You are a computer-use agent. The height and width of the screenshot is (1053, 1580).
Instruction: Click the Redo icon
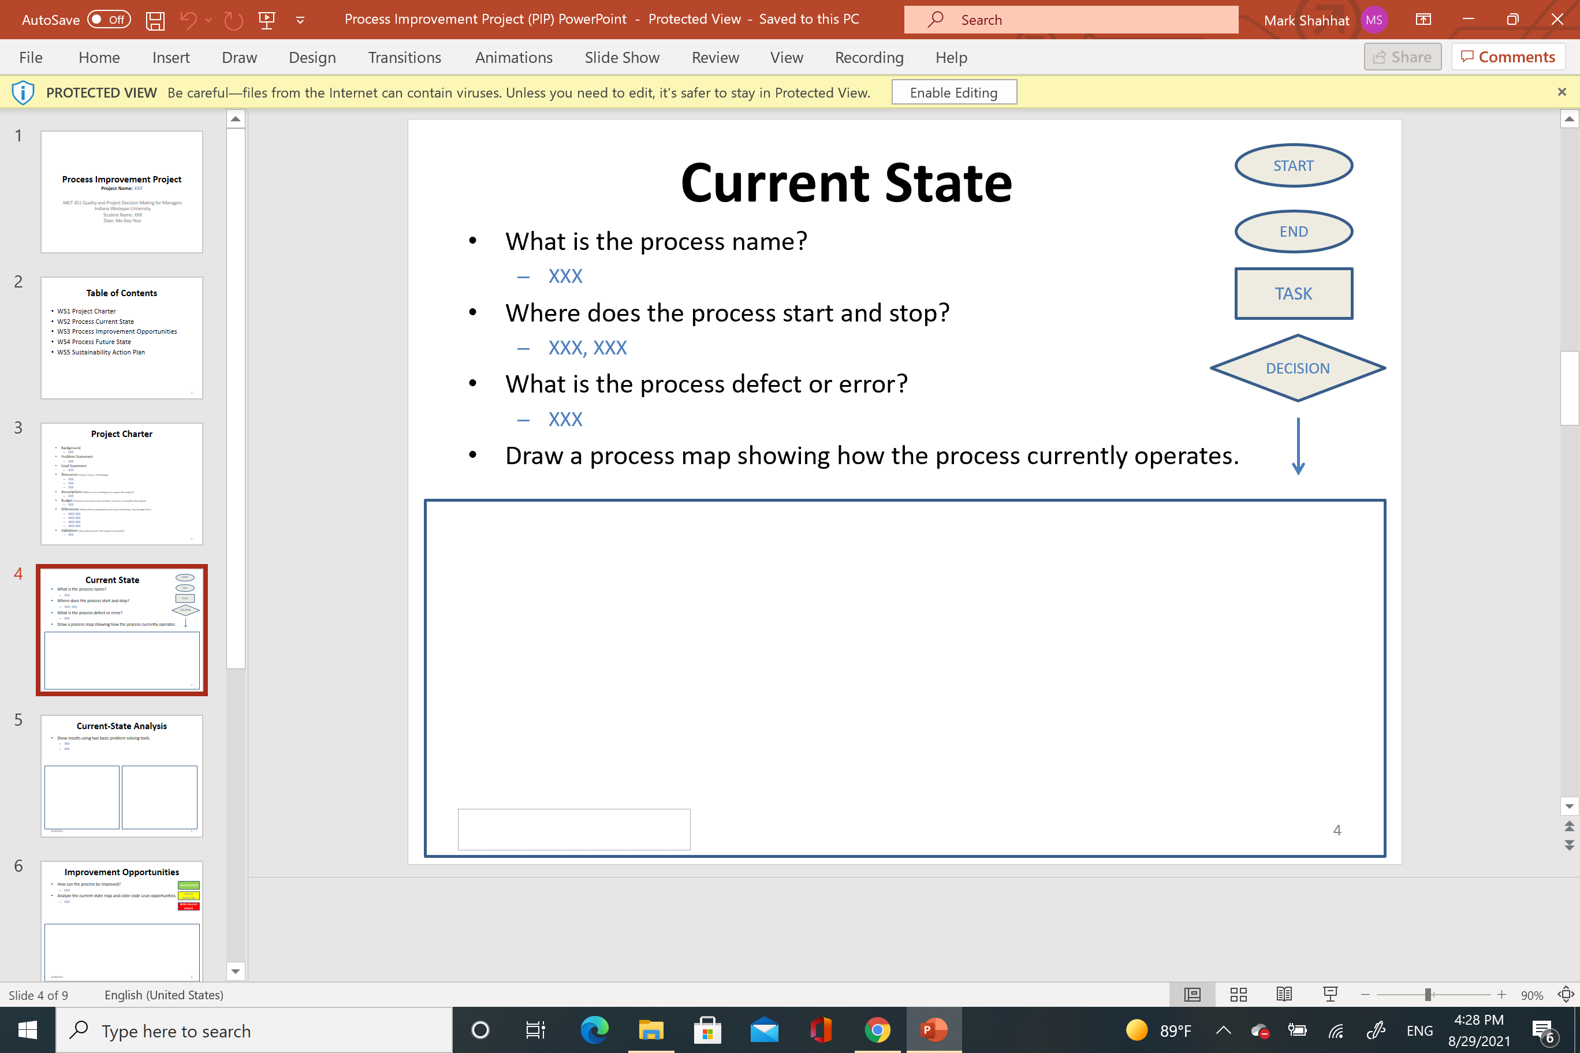(x=233, y=20)
